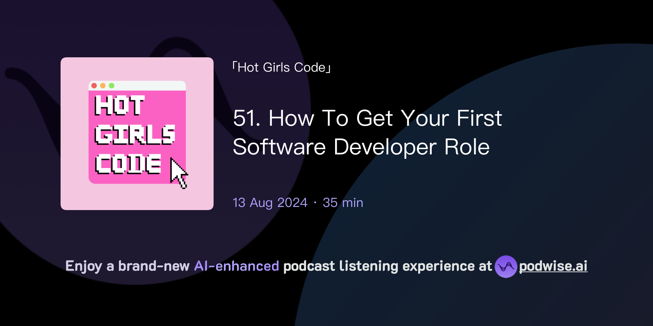653x326 pixels.
Task: Expand the 13 Aug 2024 date entry
Action: (x=269, y=202)
